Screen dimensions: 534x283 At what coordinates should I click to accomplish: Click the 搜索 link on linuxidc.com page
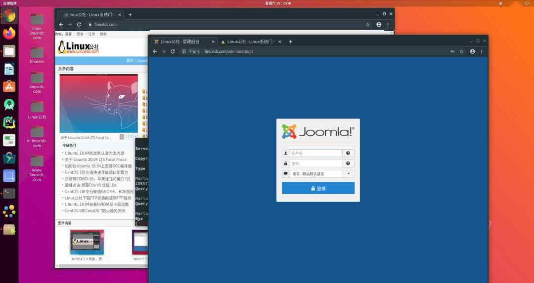103,34
